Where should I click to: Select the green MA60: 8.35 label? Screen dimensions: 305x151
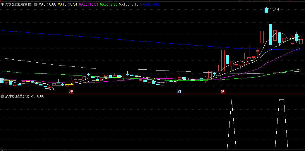[x=109, y=4]
